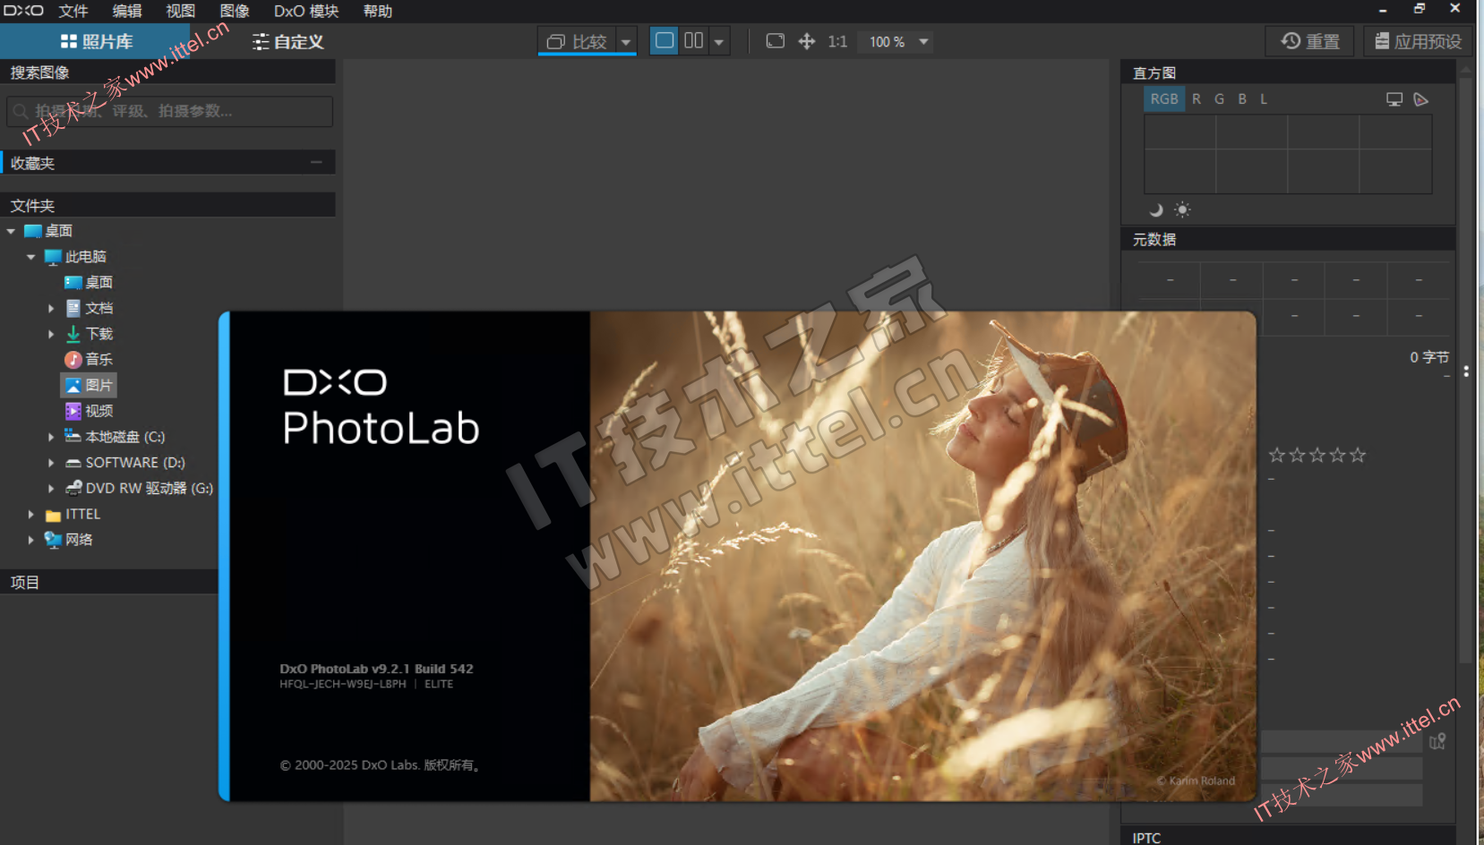Open the 比较 compare dropdown arrow
This screenshot has width=1484, height=845.
626,41
